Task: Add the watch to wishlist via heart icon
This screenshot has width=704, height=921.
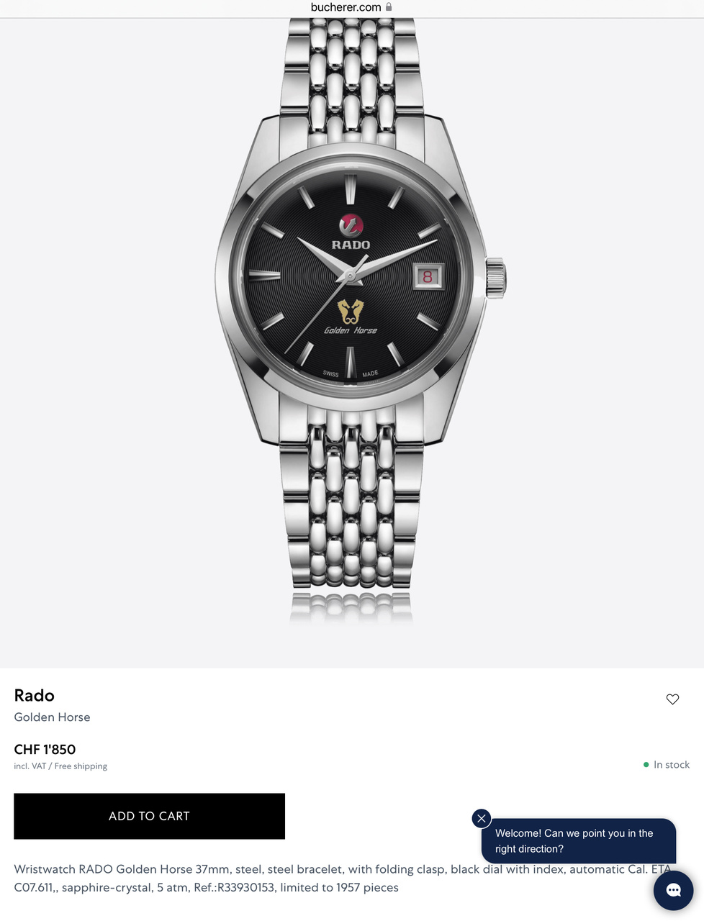Action: (x=672, y=699)
